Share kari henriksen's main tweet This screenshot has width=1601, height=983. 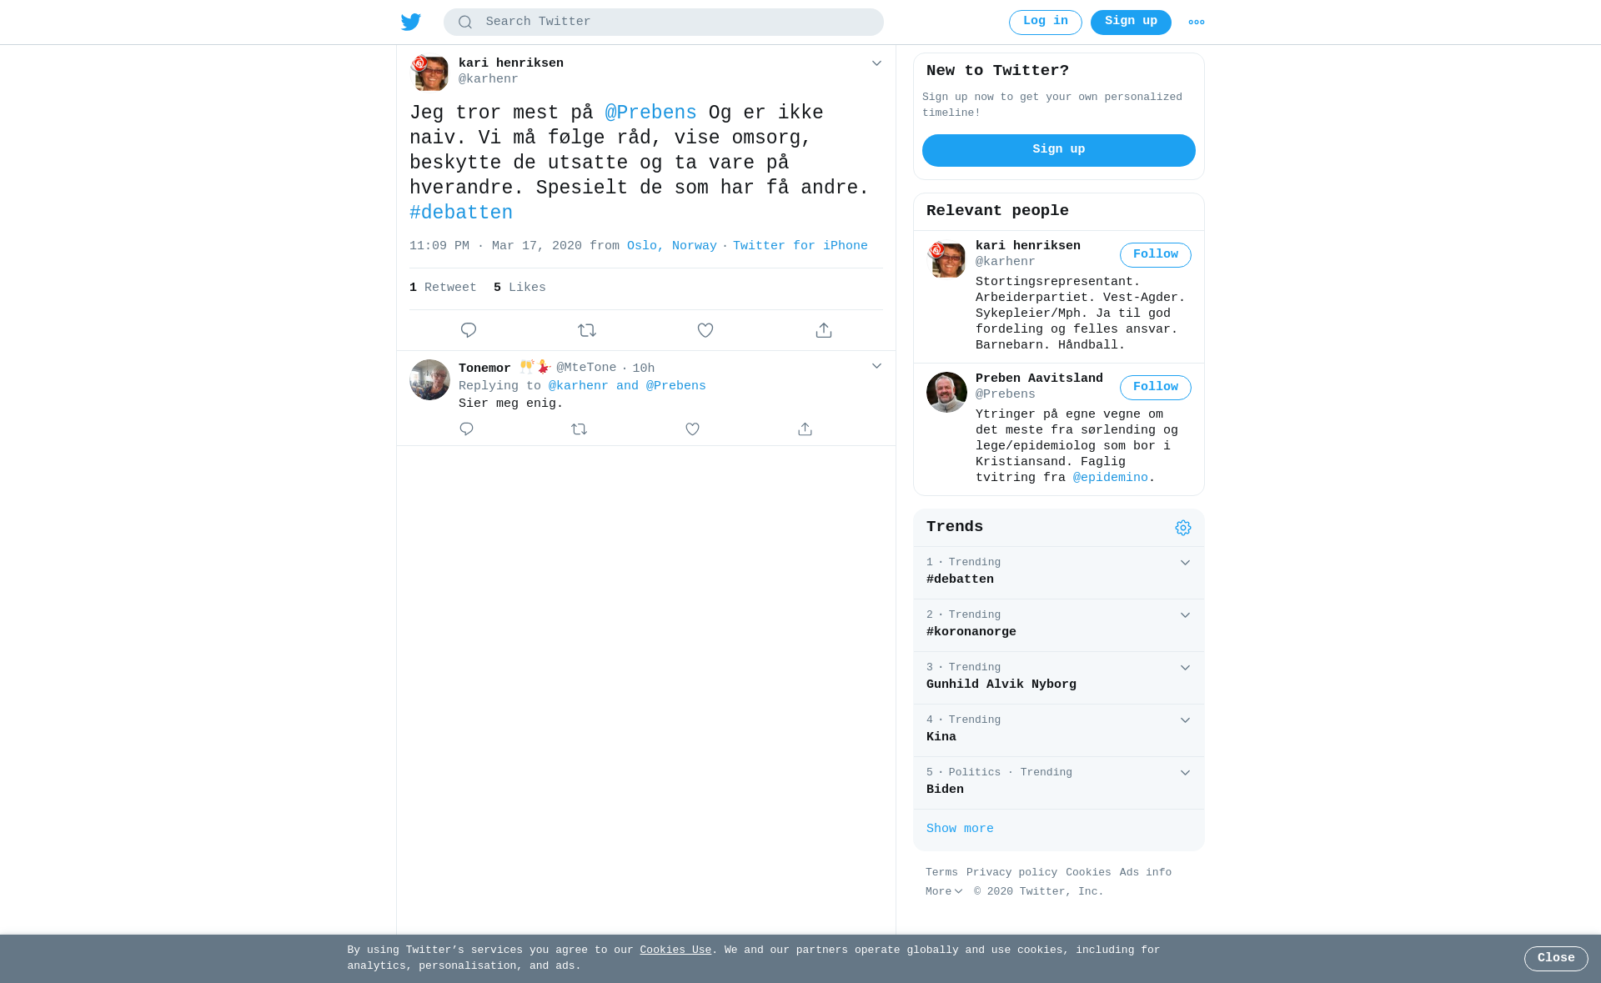824,330
